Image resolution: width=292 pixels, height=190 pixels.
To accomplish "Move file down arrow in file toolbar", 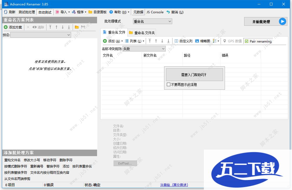I will click(x=162, y=41).
